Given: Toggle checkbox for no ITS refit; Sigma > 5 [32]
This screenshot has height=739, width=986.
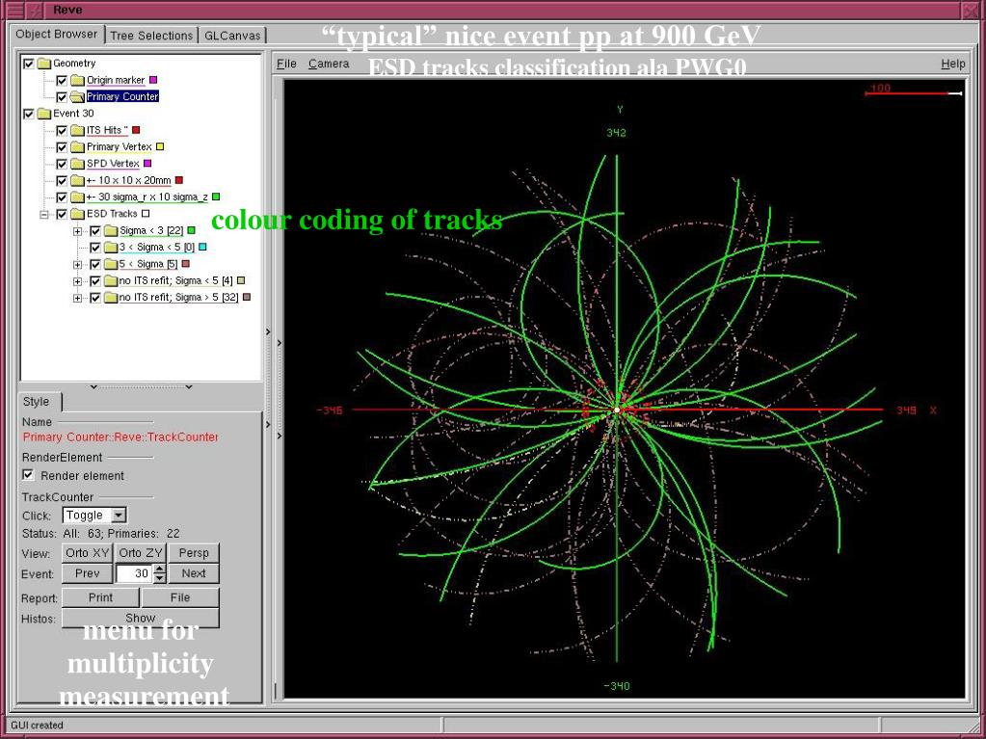Looking at the screenshot, I should (95, 298).
